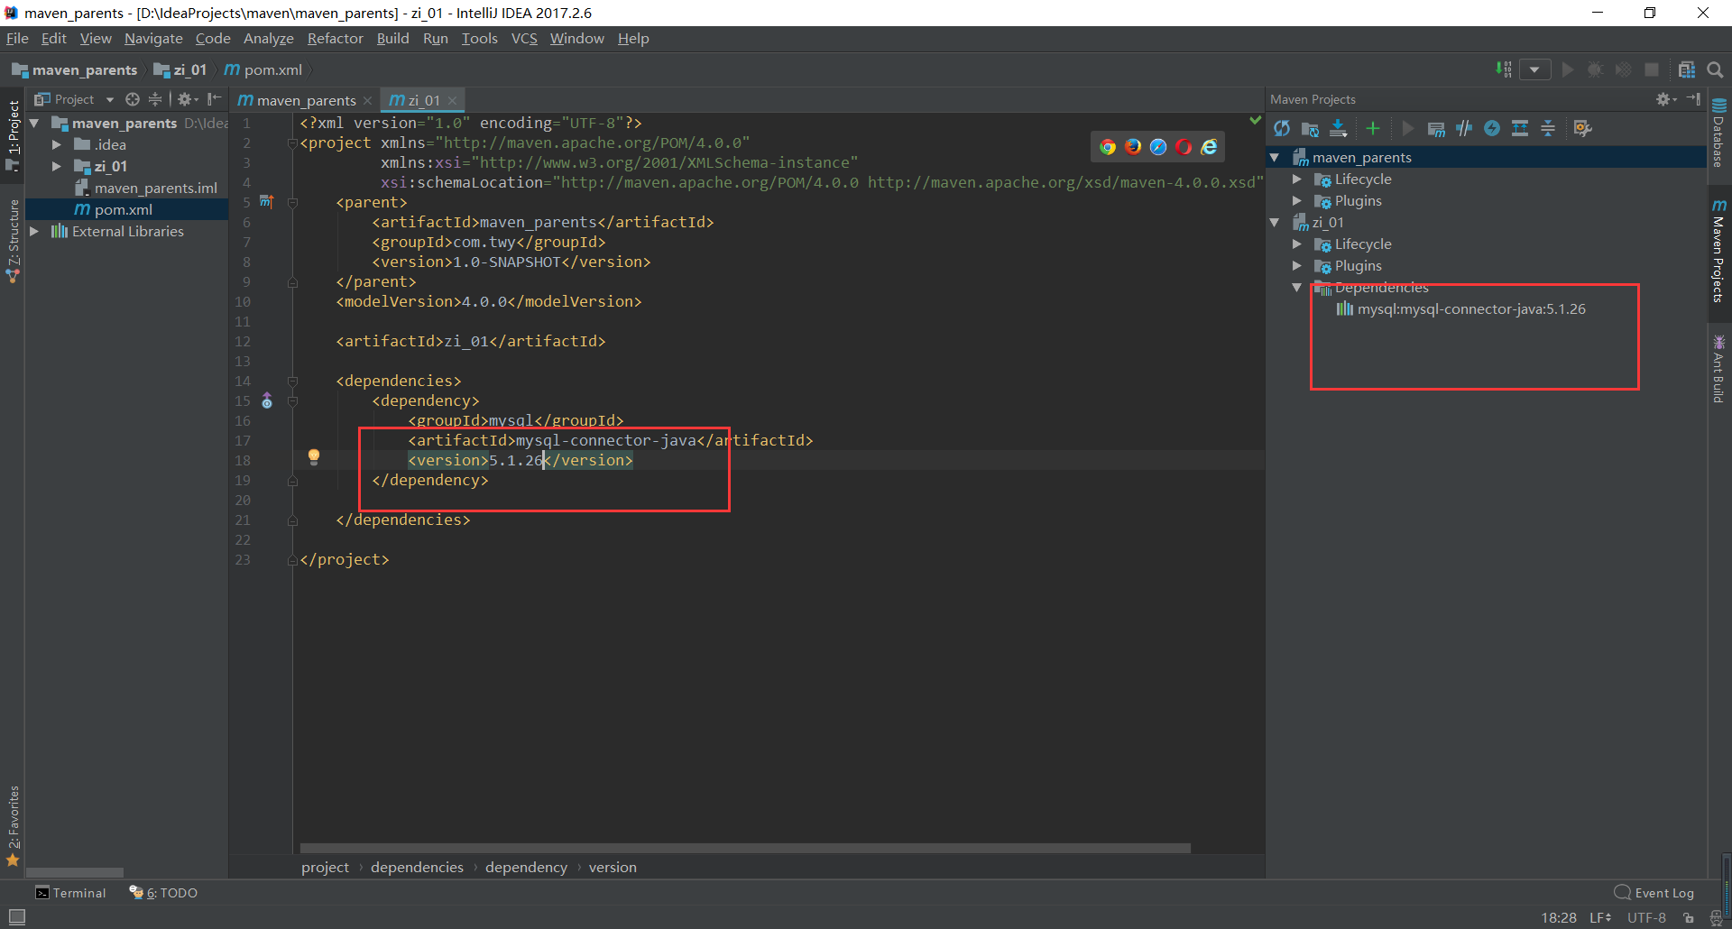Collapse maven_parents root in Project tree
Image resolution: width=1732 pixels, height=929 pixels.
tap(34, 123)
